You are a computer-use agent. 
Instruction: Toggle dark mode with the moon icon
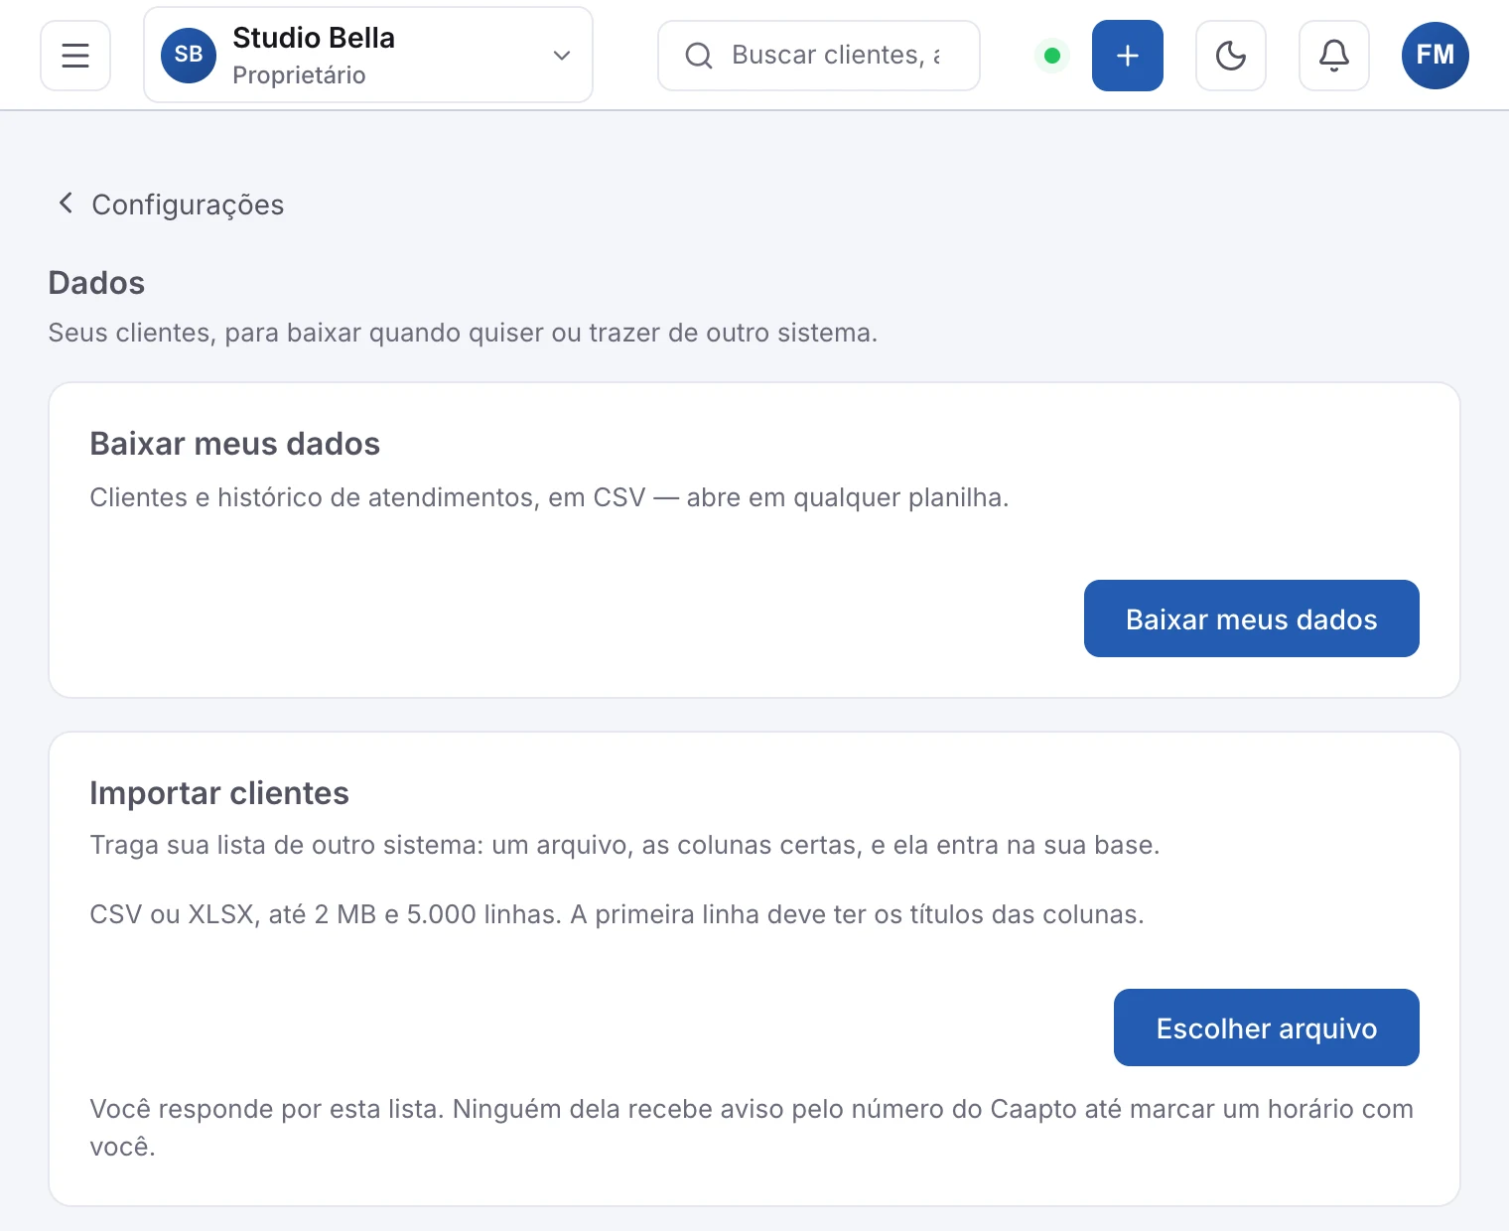pyautogui.click(x=1231, y=56)
